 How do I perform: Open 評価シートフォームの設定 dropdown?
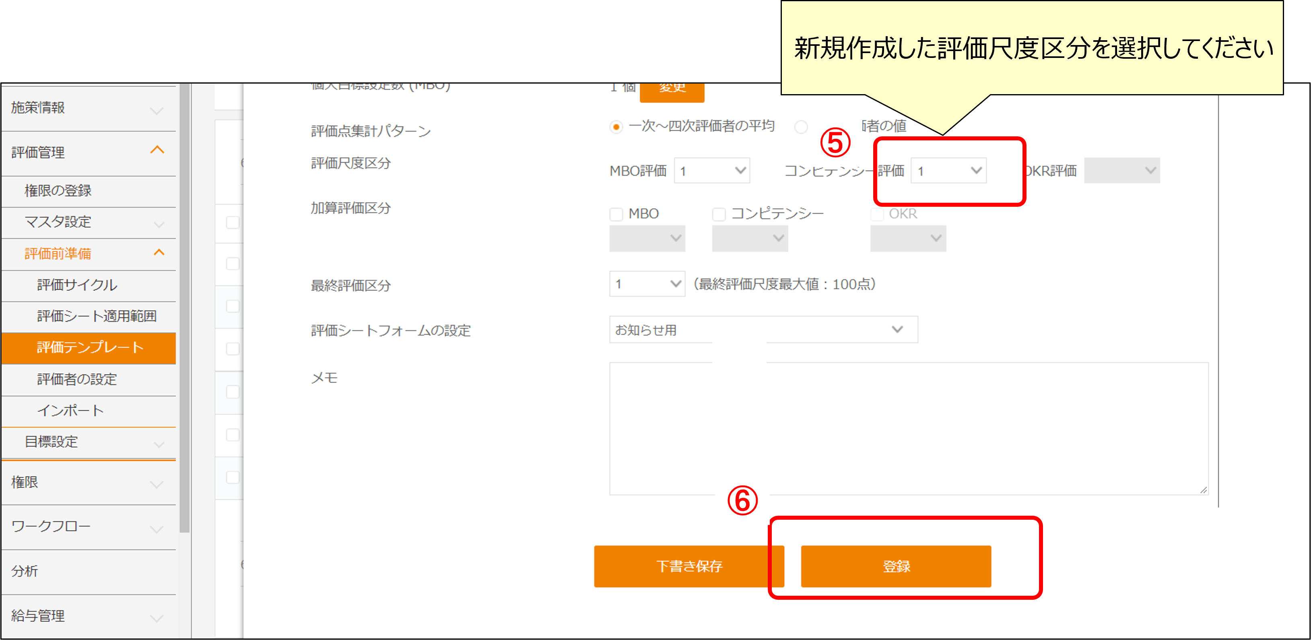(x=763, y=330)
